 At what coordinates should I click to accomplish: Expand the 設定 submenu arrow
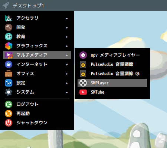click(67, 83)
